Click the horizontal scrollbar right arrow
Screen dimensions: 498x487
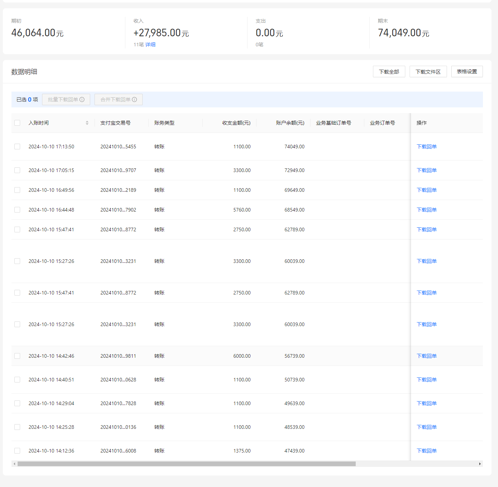480,464
